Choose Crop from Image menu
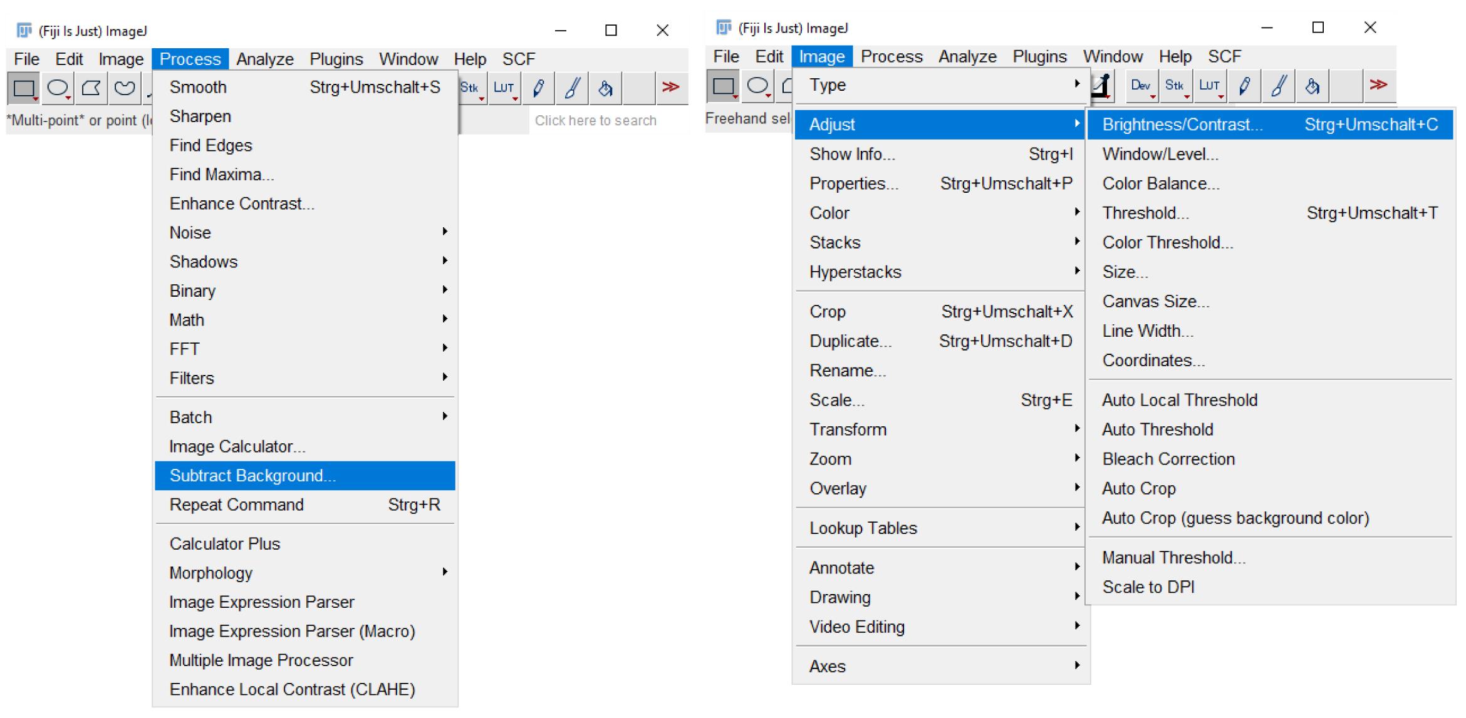 pyautogui.click(x=940, y=312)
